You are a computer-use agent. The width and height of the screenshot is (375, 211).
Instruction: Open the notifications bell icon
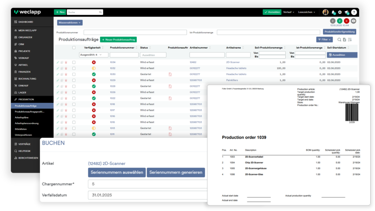[333, 12]
